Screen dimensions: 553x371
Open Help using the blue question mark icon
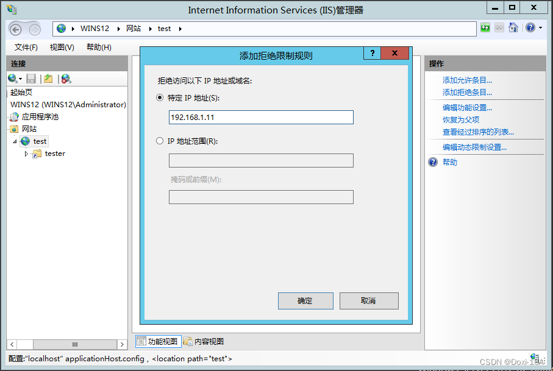coord(530,27)
